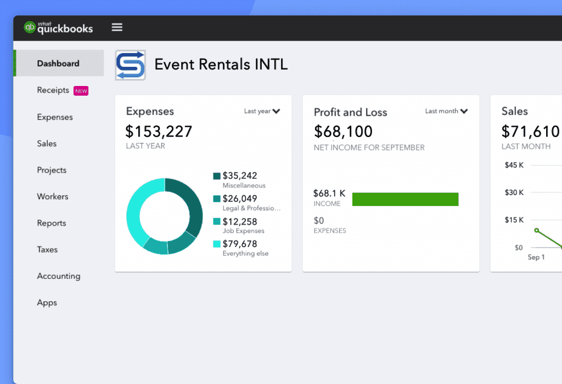The height and width of the screenshot is (384, 562).
Task: Click the $71,610 sales total
Action: click(x=531, y=131)
